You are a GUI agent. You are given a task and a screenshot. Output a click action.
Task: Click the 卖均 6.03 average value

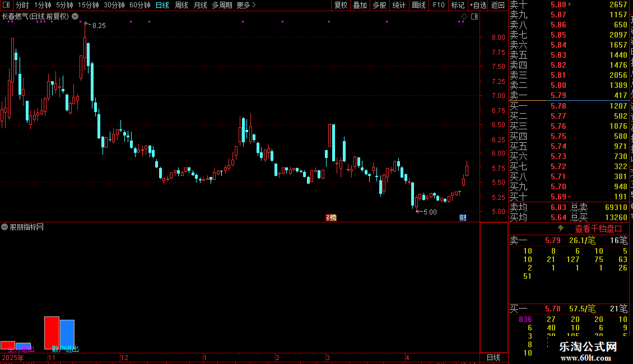coord(558,207)
